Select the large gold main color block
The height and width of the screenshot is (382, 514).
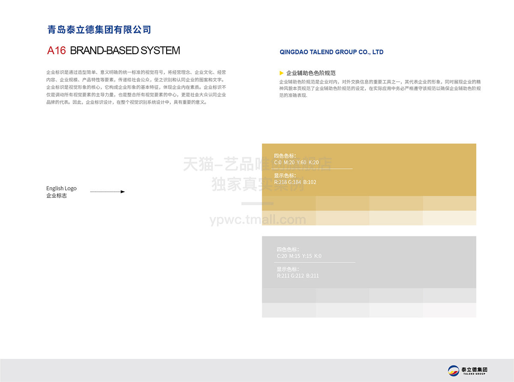(x=369, y=170)
